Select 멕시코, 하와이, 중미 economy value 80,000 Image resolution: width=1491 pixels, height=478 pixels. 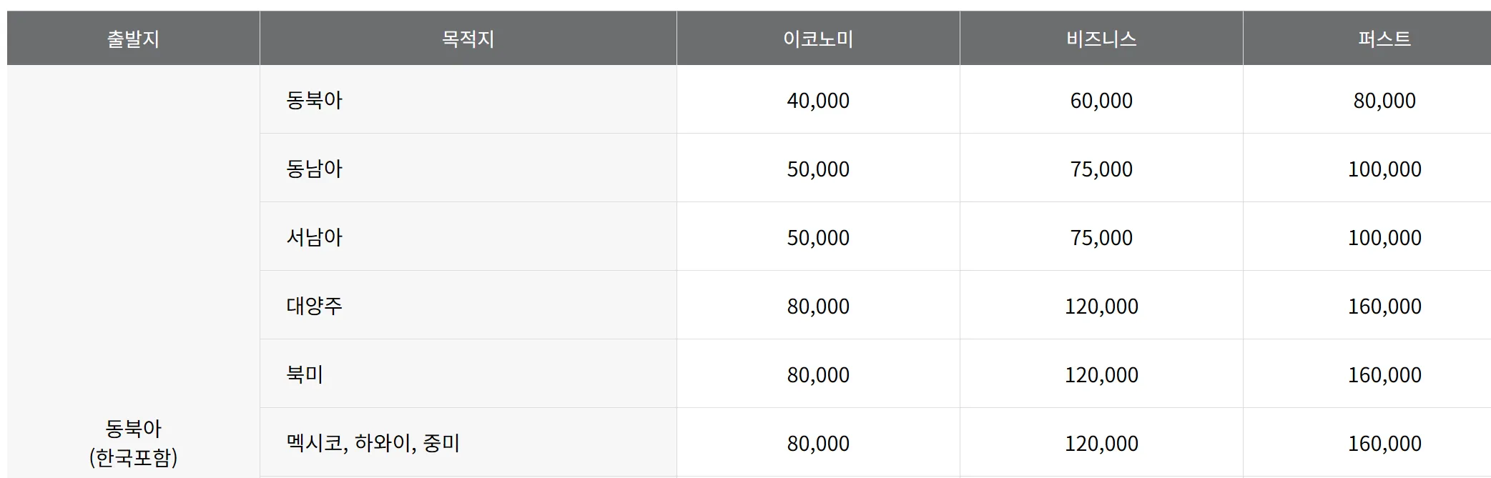point(818,444)
